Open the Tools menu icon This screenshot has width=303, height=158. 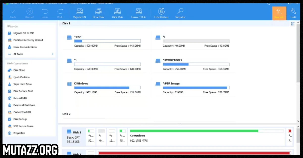tap(293, 13)
